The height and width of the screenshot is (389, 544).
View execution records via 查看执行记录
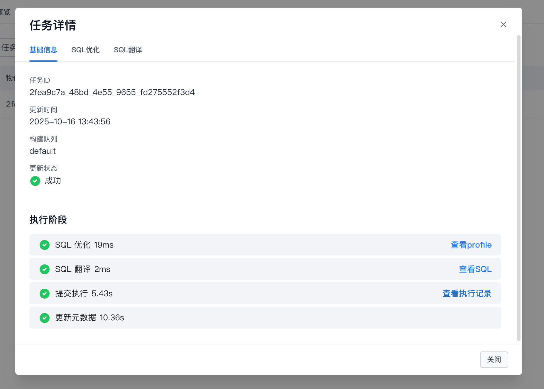(x=467, y=293)
